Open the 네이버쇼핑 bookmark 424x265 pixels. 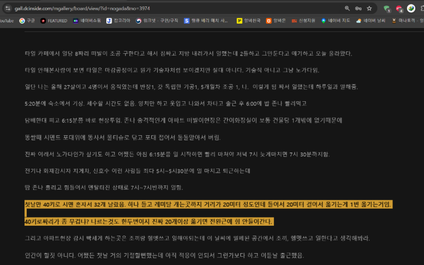tap(87, 21)
